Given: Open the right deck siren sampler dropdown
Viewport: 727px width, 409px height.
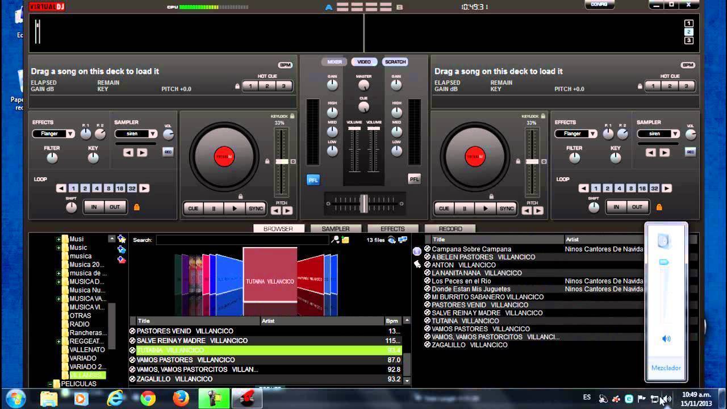Looking at the screenshot, I should 658,134.
